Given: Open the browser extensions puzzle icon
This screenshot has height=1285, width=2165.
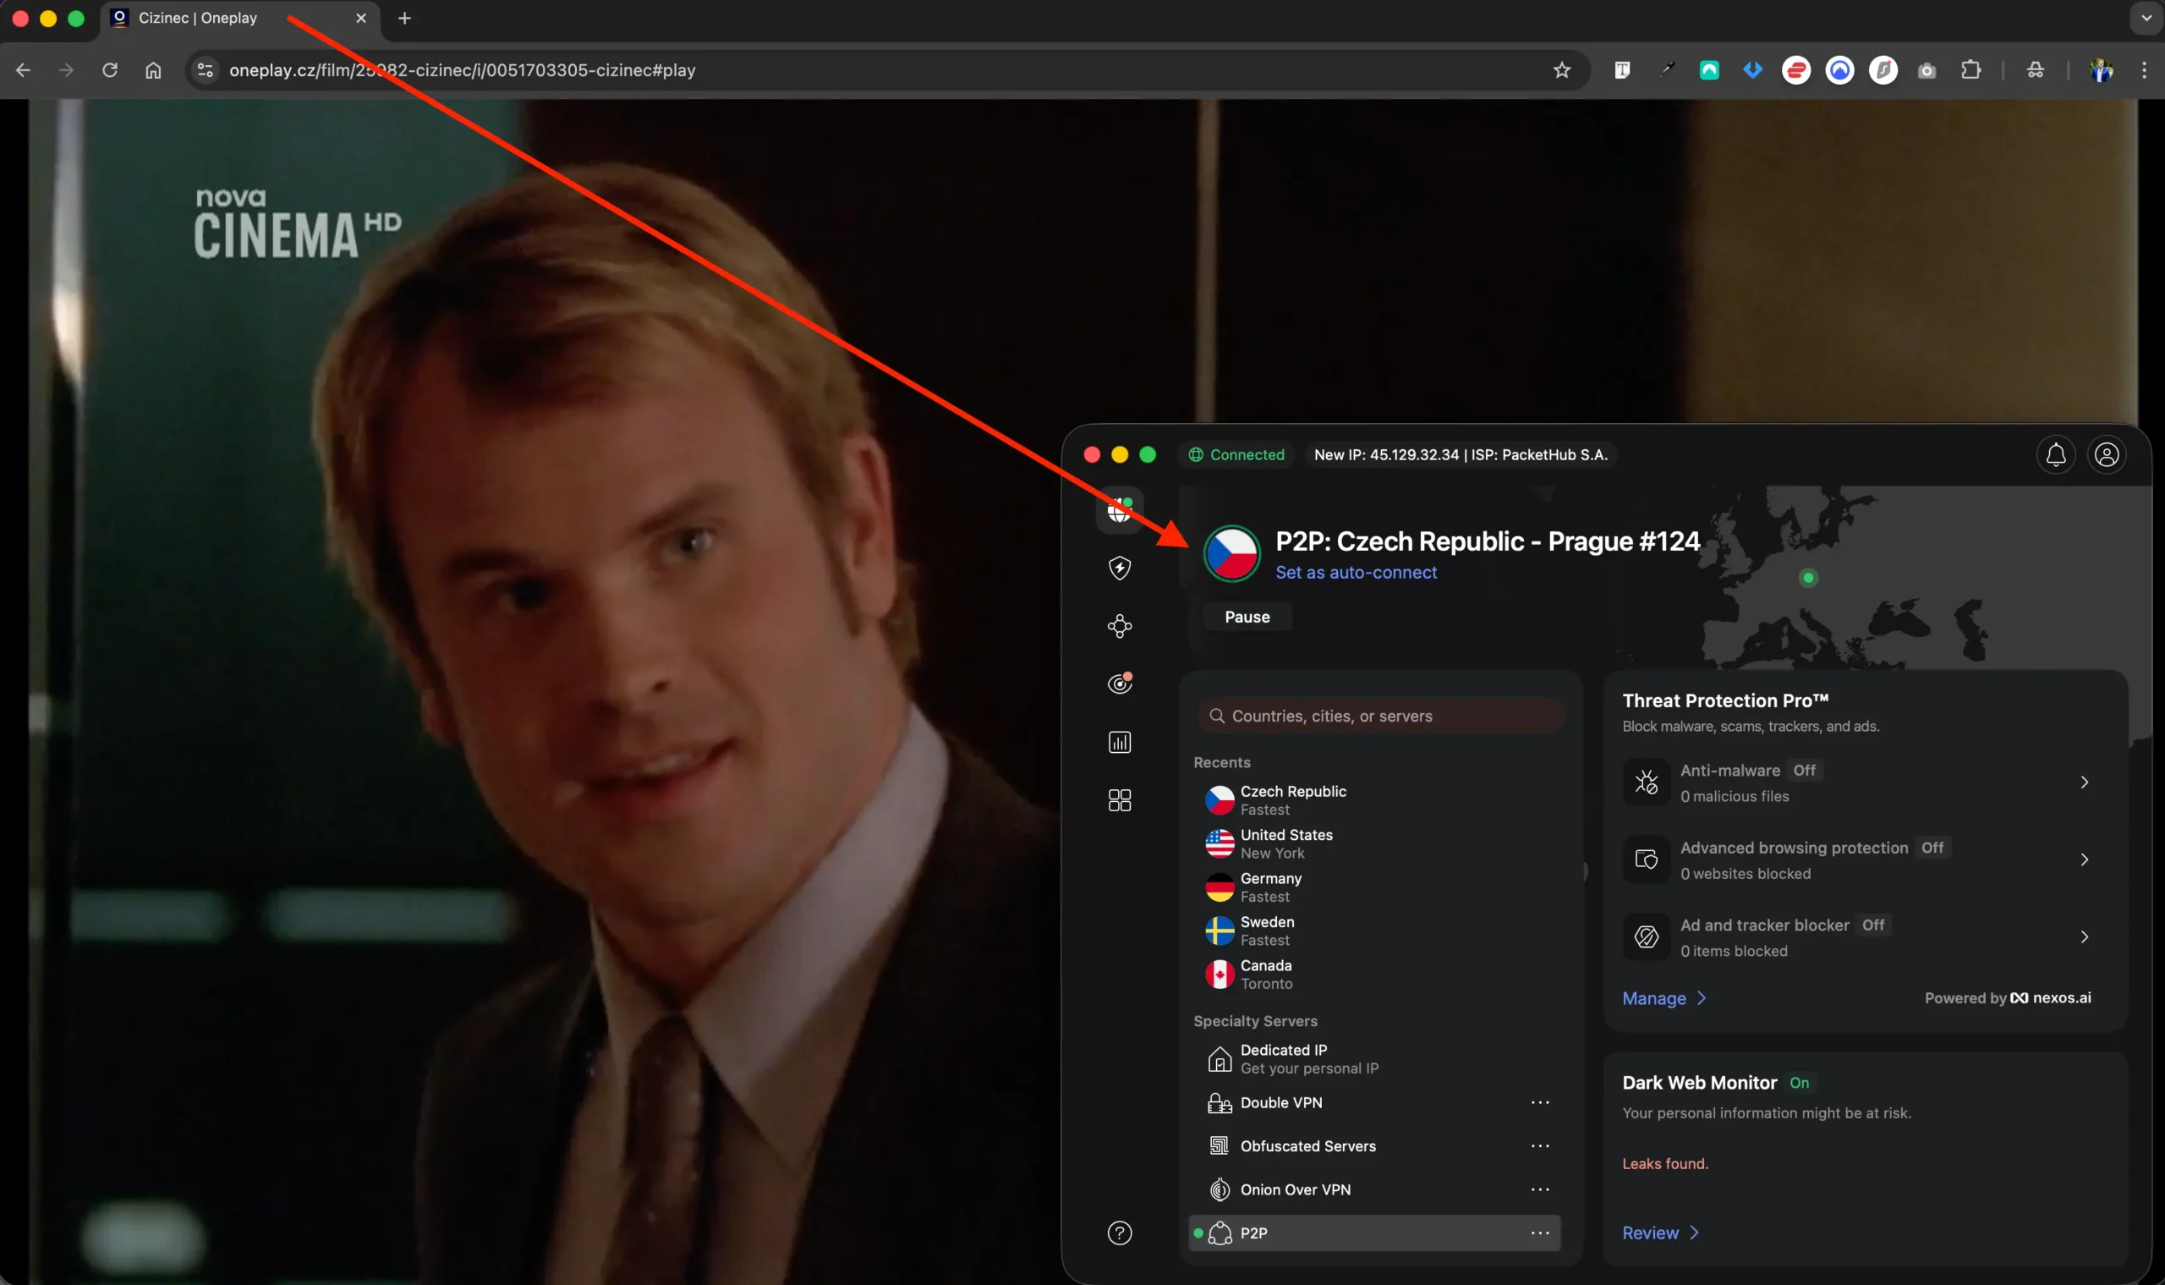Looking at the screenshot, I should pyautogui.click(x=1972, y=70).
